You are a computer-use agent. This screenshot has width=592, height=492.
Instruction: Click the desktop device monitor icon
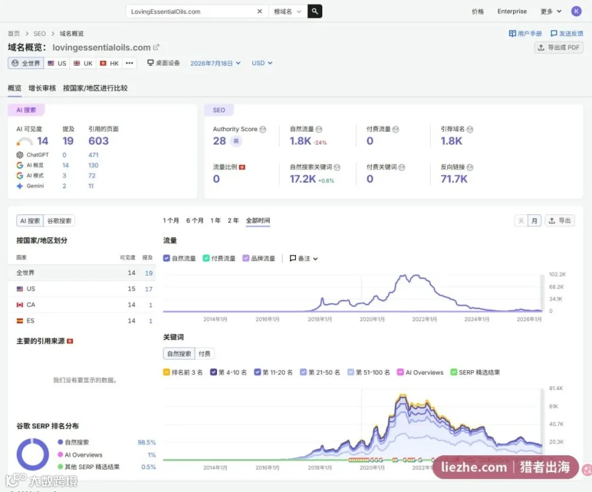click(150, 62)
